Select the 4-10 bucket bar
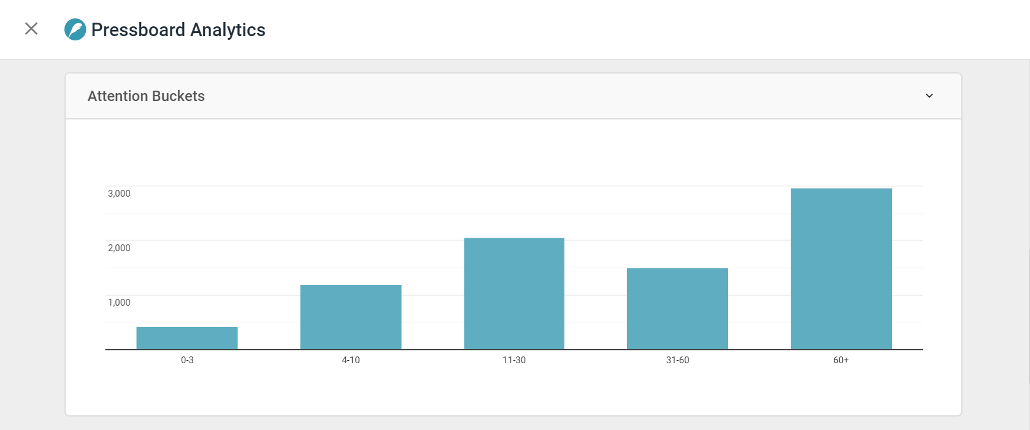This screenshot has width=1030, height=430. point(351,317)
